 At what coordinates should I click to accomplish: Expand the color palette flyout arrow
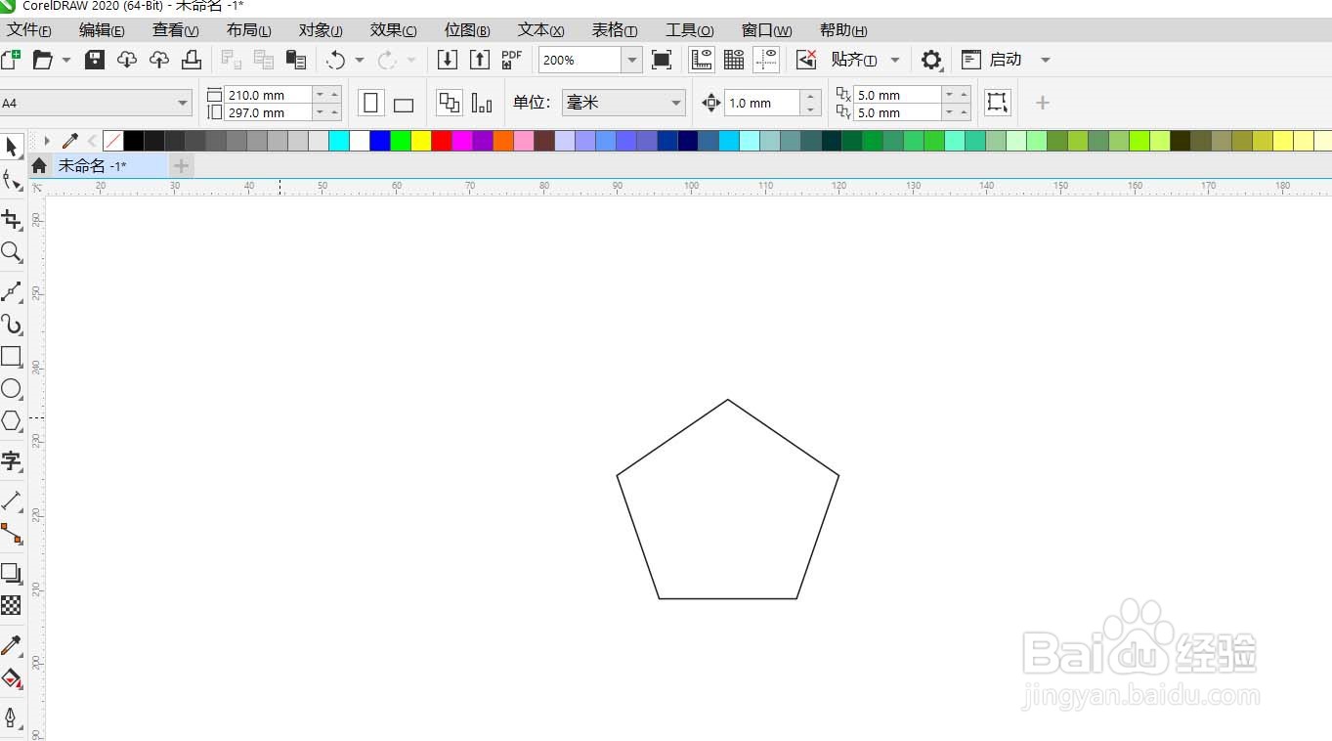(x=47, y=141)
